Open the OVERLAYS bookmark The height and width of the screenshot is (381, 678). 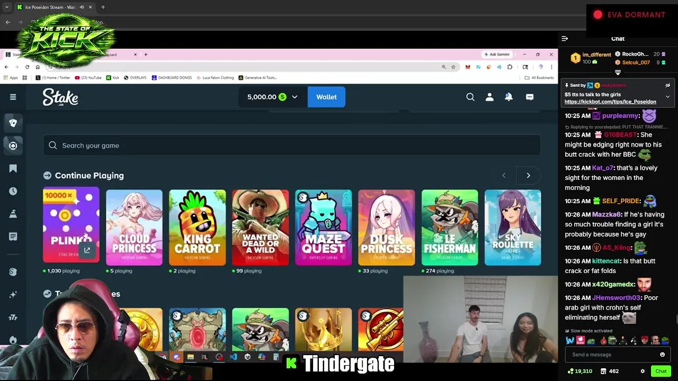[135, 78]
